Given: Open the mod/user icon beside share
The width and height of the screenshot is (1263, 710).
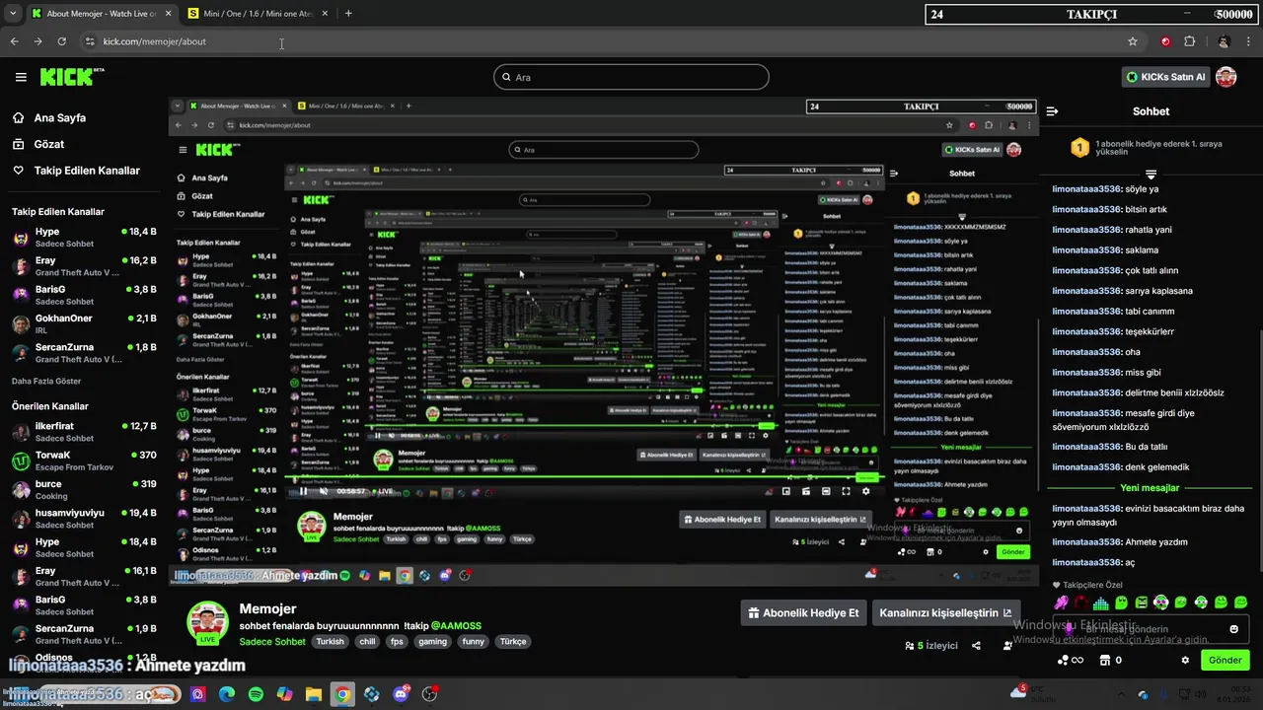Looking at the screenshot, I should coord(1007,646).
